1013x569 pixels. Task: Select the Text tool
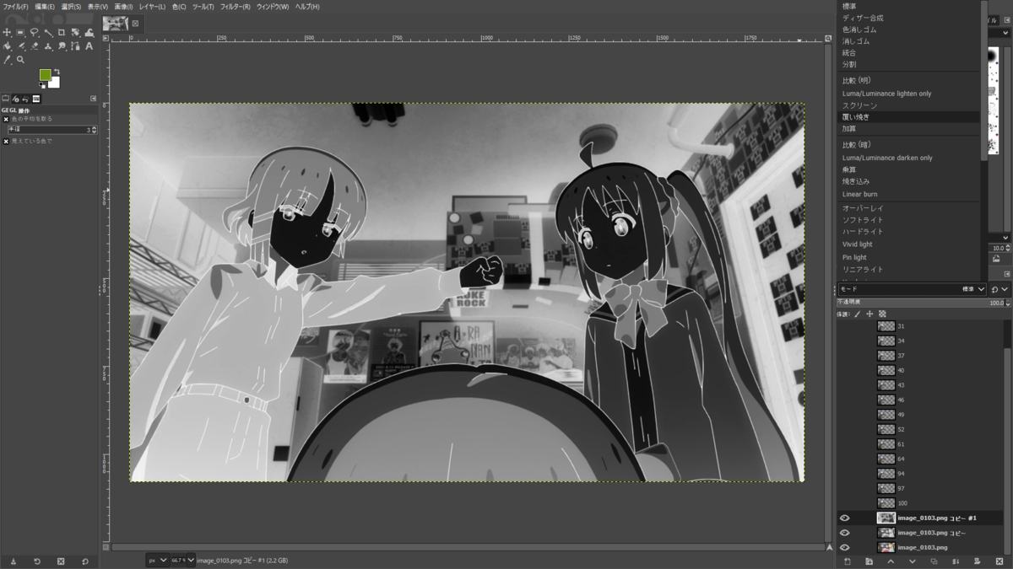tap(89, 46)
